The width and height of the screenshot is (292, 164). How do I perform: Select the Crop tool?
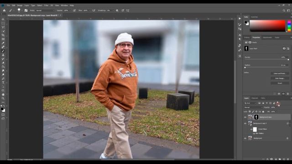click(3, 35)
